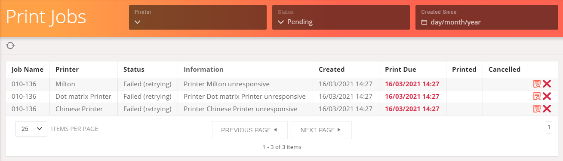Screen dimensions: 563x161
Task: Sort by Print Due column header
Action: point(400,69)
